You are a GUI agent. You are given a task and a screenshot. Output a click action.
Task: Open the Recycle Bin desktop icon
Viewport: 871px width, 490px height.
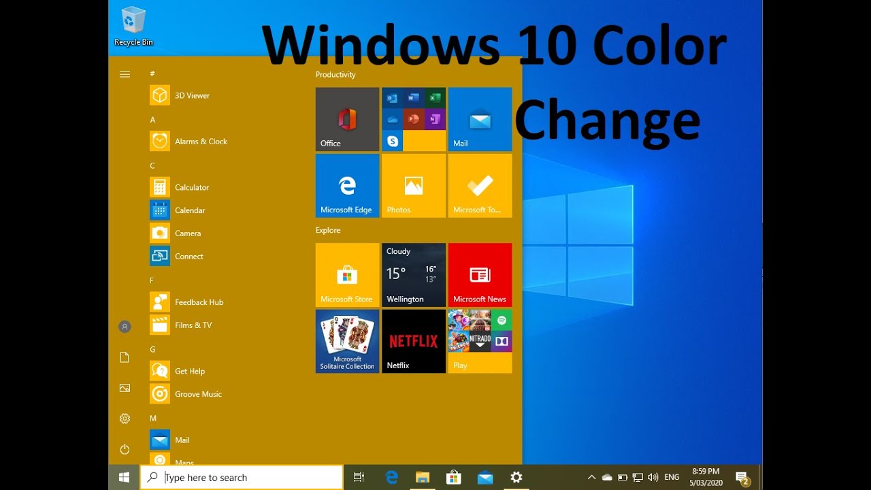pyautogui.click(x=133, y=27)
